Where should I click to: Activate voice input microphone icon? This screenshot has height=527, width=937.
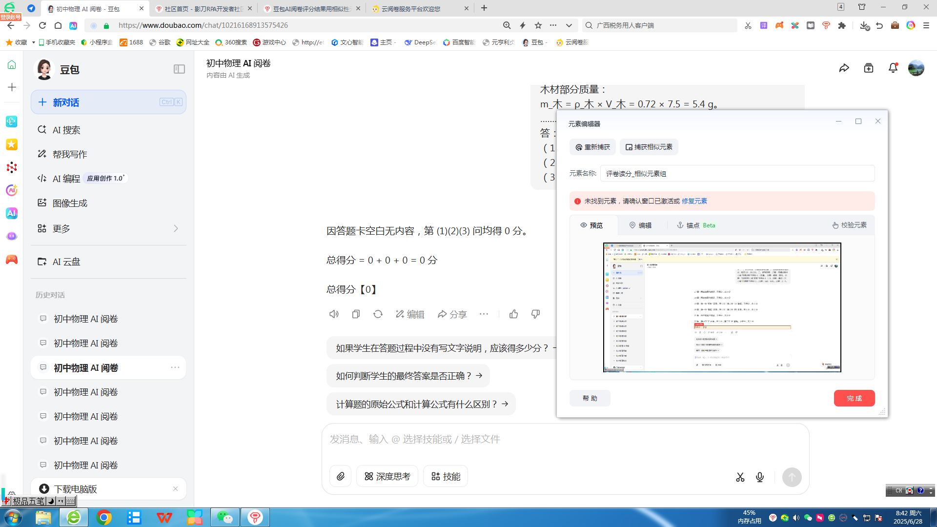pos(760,477)
